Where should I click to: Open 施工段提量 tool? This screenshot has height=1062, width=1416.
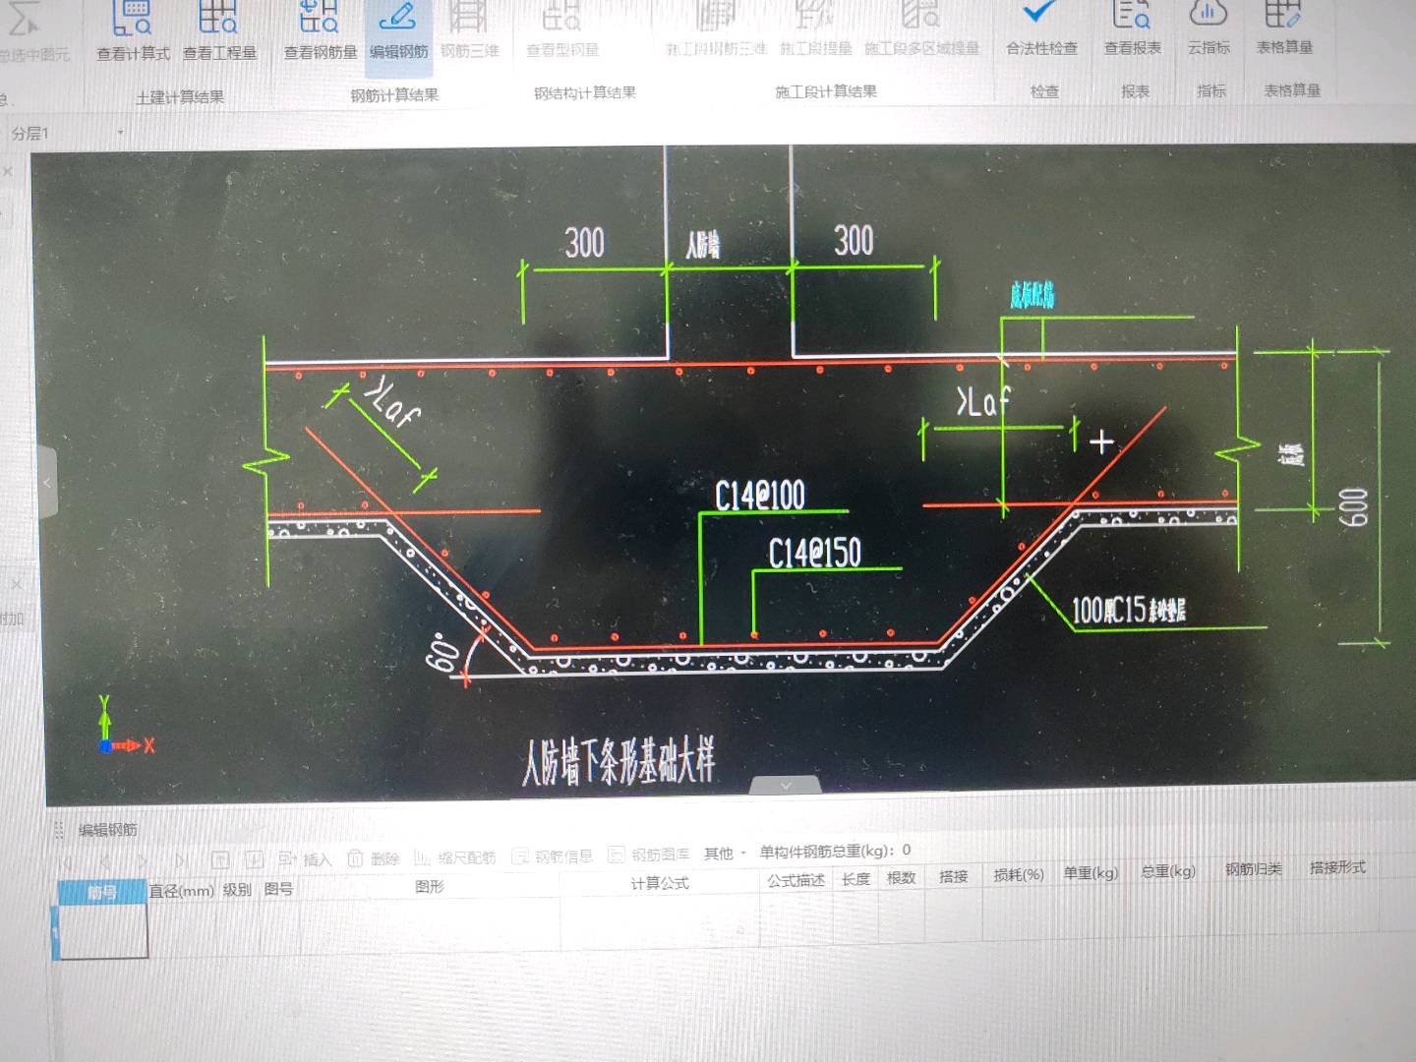coord(815,29)
